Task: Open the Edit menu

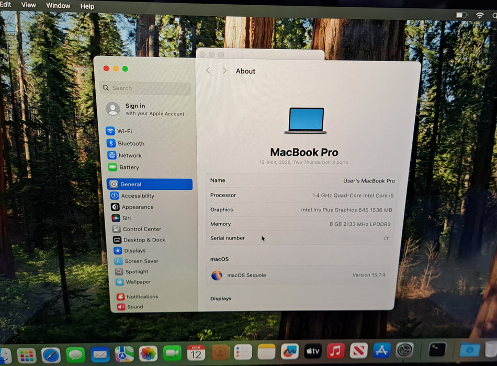Action: (x=5, y=4)
